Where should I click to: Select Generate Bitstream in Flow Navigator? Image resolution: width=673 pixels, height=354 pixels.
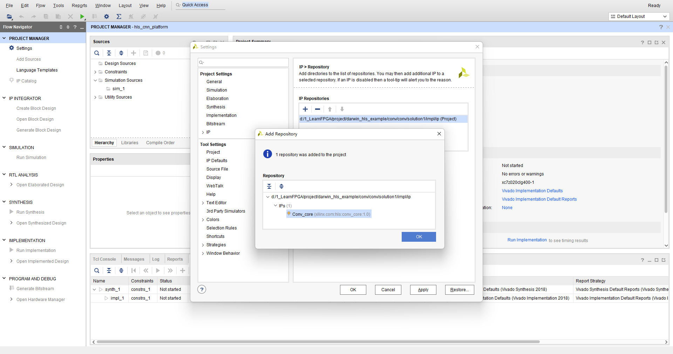pos(35,289)
